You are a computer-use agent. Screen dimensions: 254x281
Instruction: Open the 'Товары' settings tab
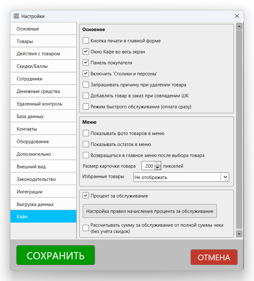[x=43, y=41]
